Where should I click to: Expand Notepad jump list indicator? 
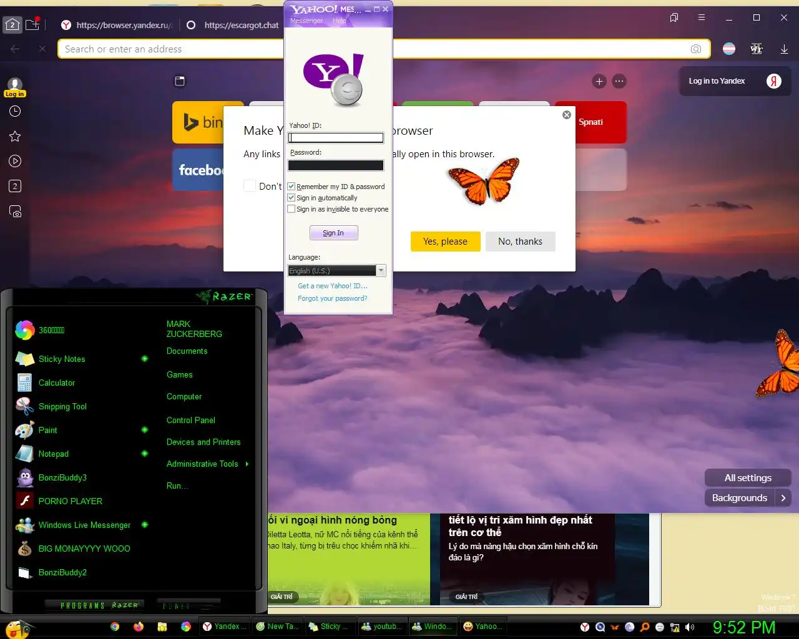click(145, 454)
